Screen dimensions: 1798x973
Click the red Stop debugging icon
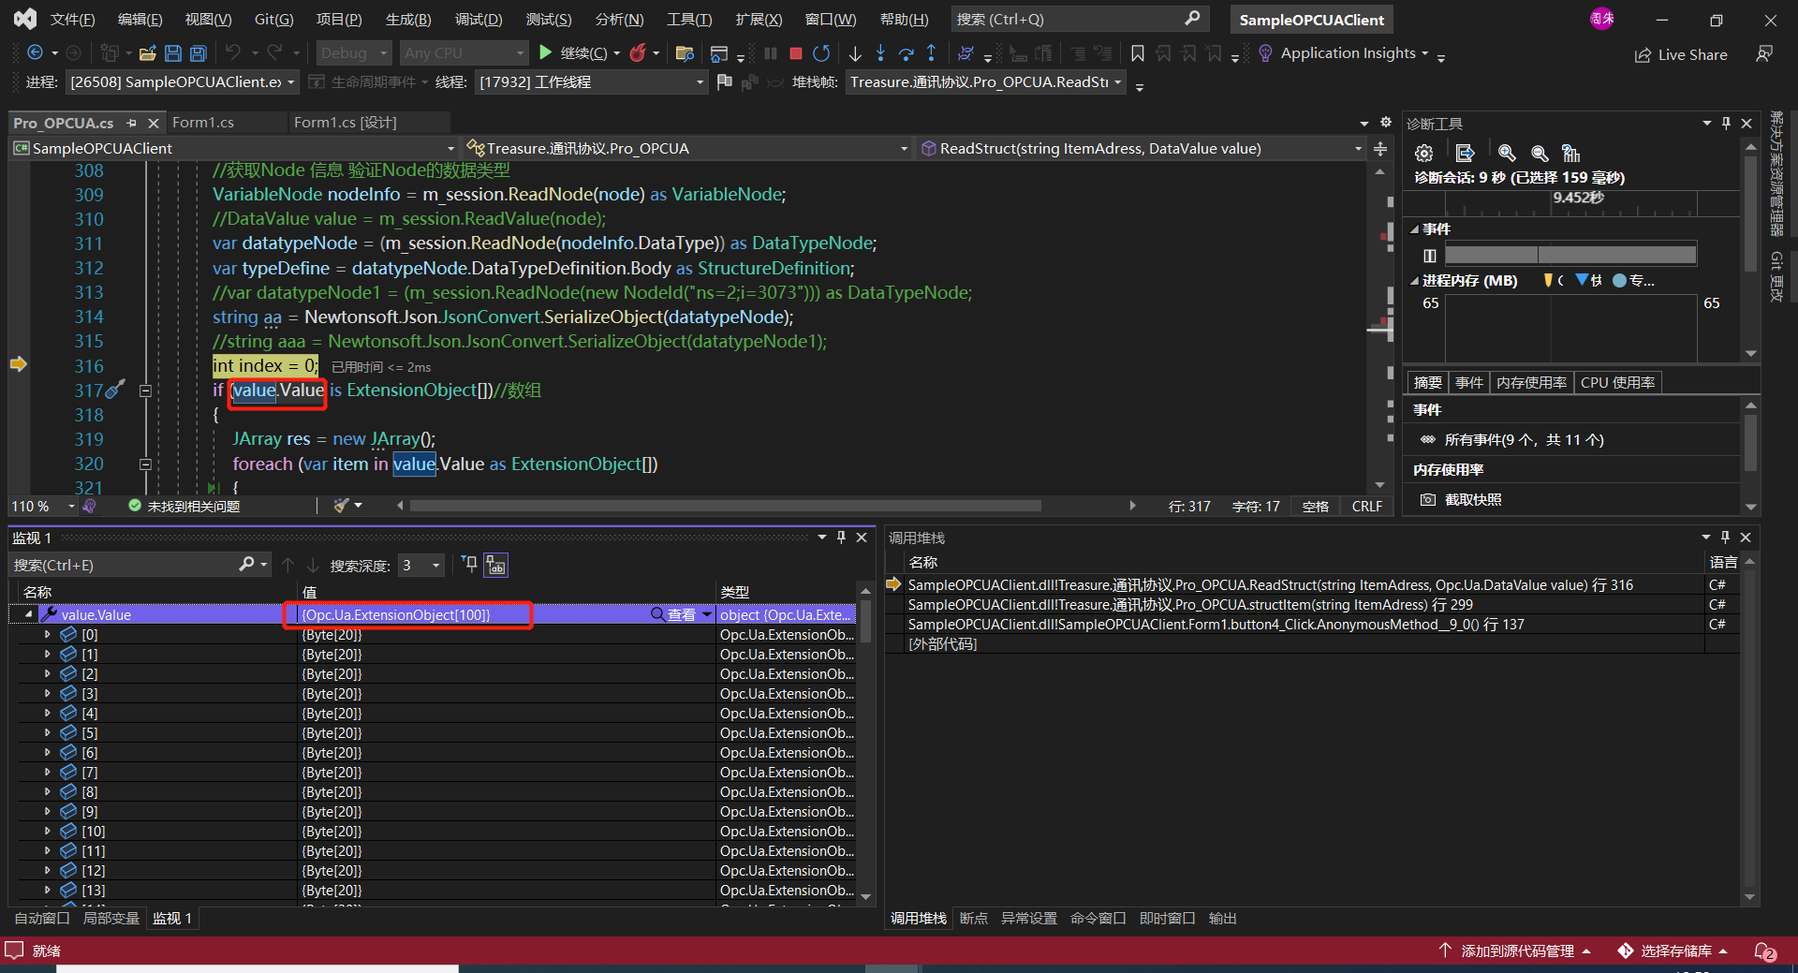795,53
